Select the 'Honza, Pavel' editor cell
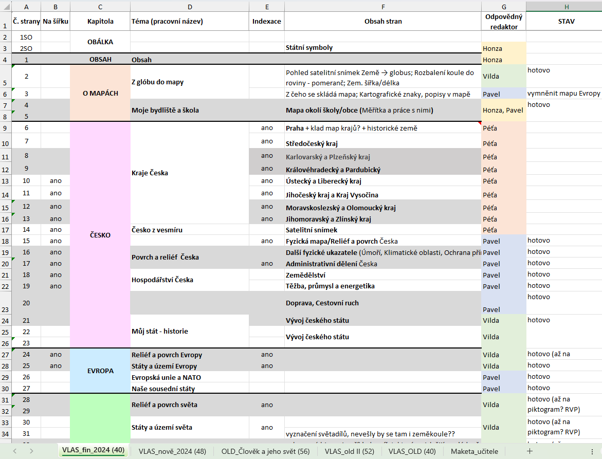Image resolution: width=602 pixels, height=459 pixels. coord(504,110)
